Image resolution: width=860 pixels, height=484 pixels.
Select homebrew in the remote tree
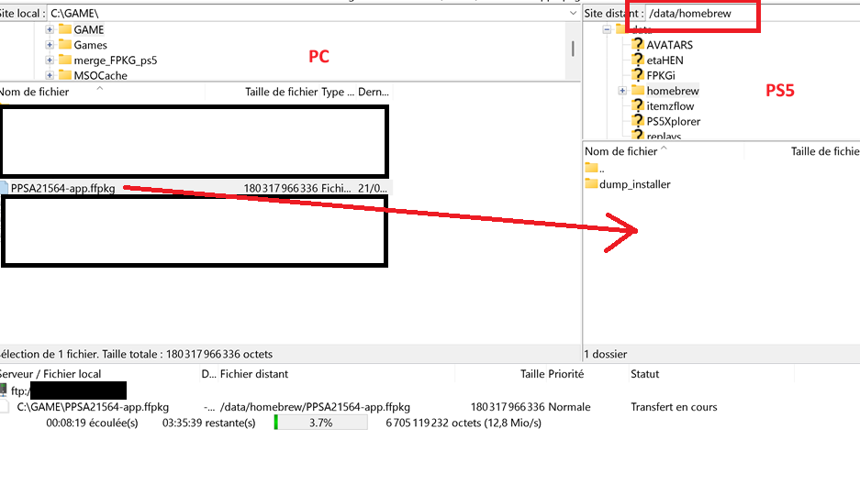point(673,91)
